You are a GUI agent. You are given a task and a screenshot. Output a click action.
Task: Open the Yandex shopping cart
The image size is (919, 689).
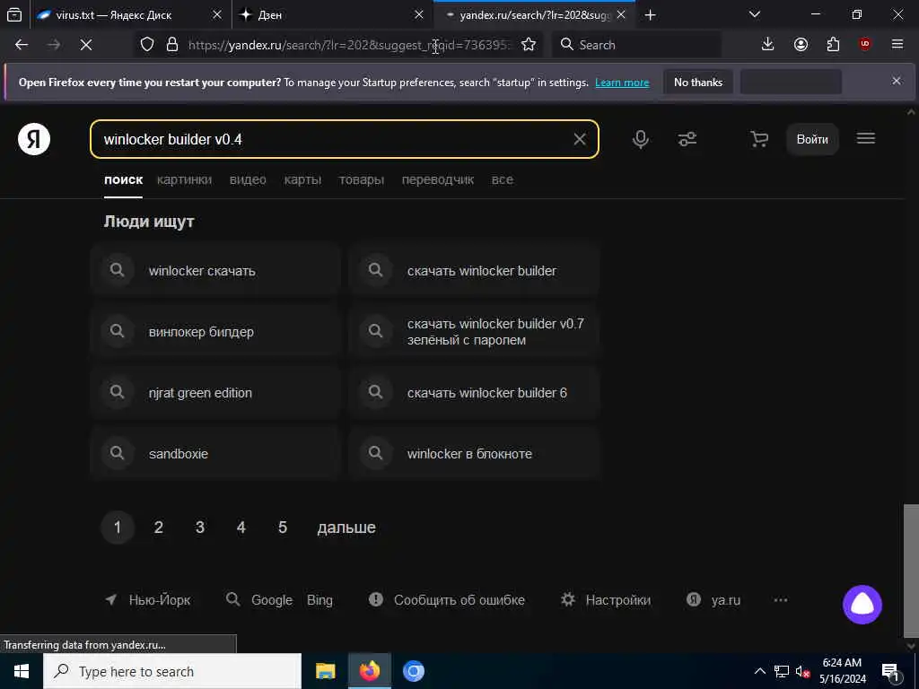point(759,139)
